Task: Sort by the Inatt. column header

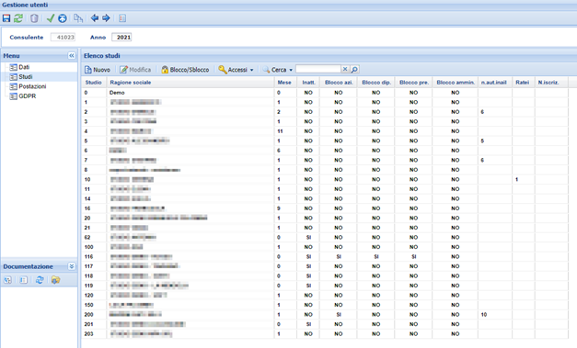Action: click(308, 83)
